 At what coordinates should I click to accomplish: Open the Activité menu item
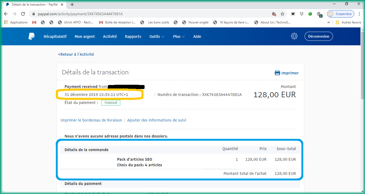[x=110, y=37]
